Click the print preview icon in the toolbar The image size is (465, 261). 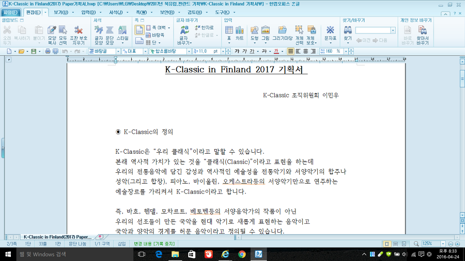click(x=55, y=51)
